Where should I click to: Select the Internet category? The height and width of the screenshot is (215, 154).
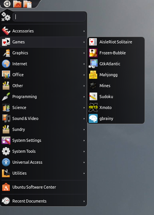point(44,64)
